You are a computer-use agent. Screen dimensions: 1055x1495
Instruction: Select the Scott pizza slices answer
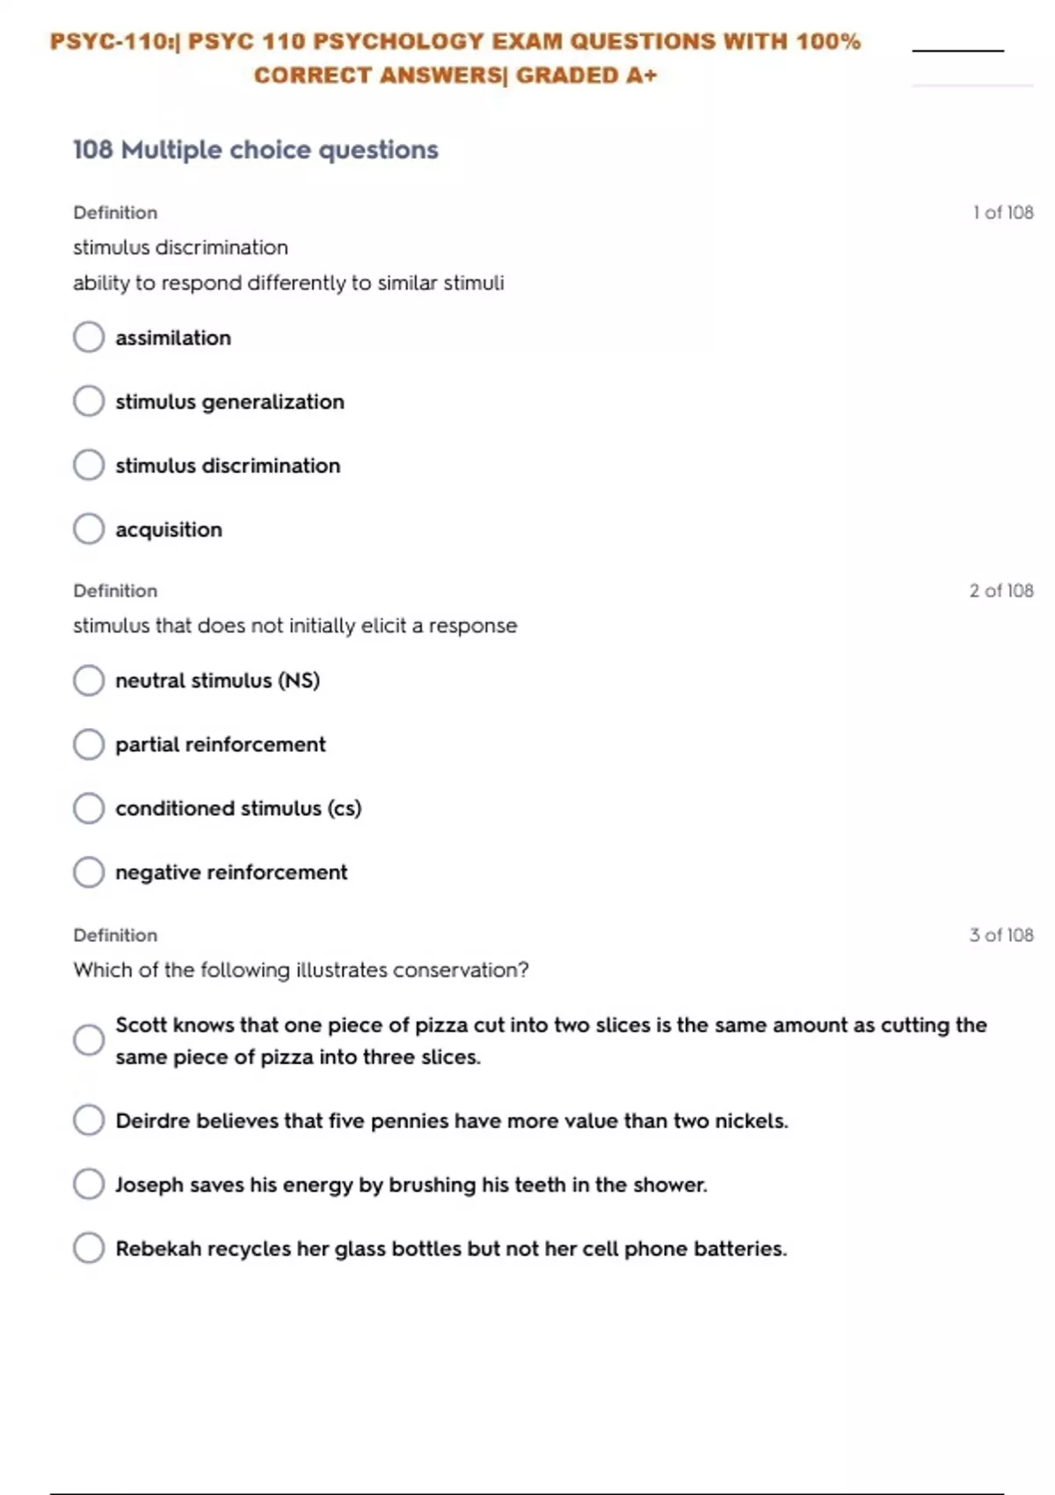pyautogui.click(x=89, y=1040)
